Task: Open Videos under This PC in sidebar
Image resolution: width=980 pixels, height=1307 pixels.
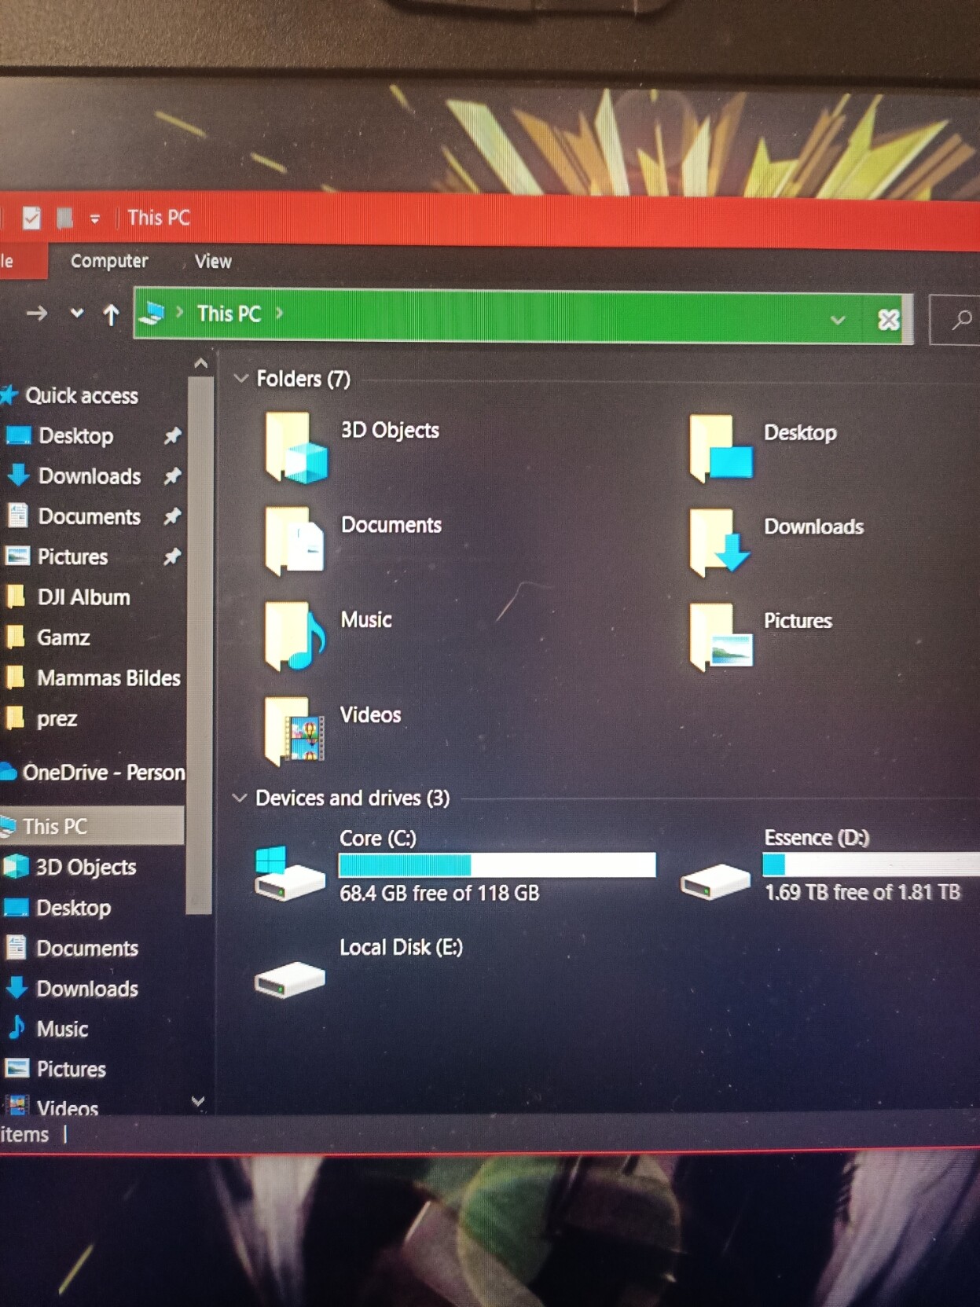Action: (67, 1107)
